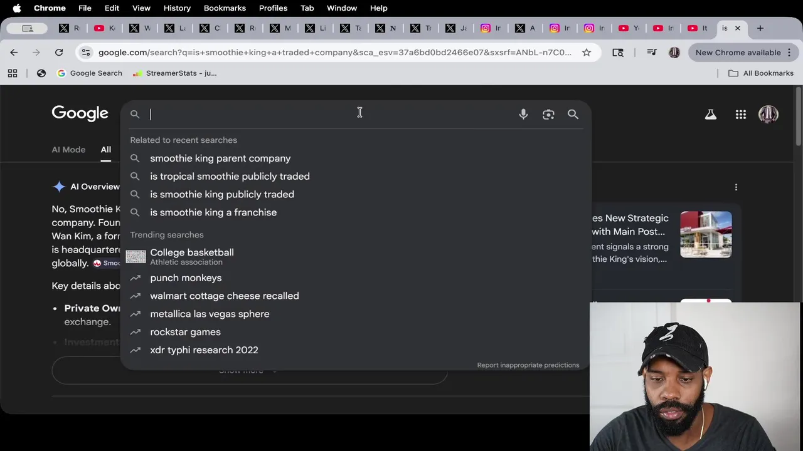View site information icon in address bar
The width and height of the screenshot is (803, 451).
pyautogui.click(x=86, y=53)
